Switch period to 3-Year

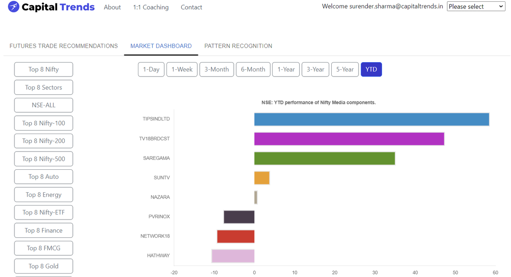[316, 69]
